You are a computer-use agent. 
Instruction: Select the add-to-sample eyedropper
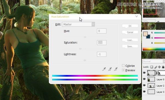coord(110,69)
